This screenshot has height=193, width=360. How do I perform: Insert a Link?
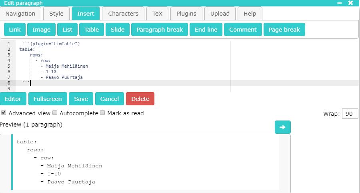pos(15,29)
